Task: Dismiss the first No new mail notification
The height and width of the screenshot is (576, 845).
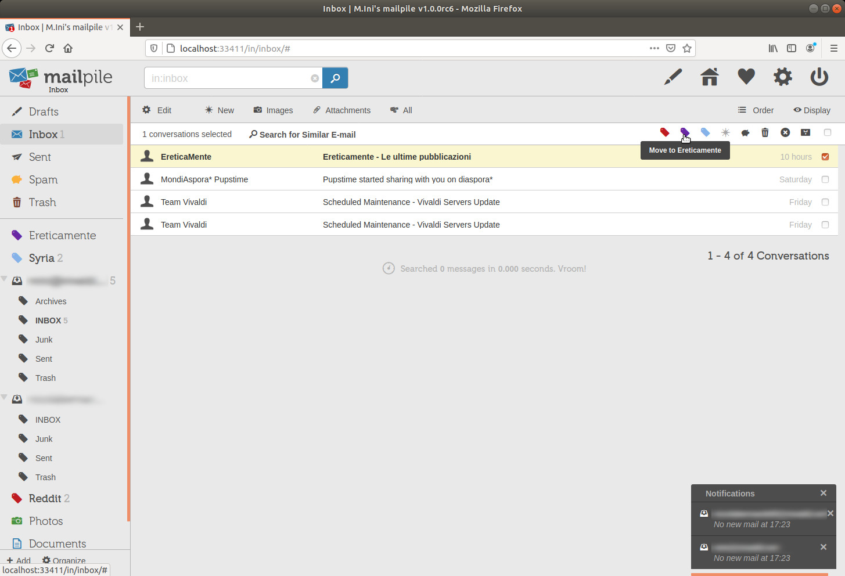Action: tap(830, 513)
